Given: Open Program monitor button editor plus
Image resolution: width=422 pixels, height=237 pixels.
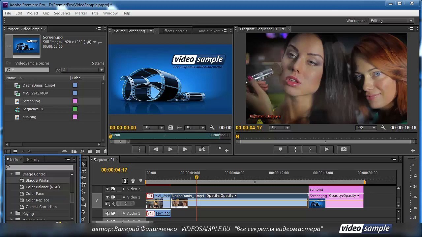Looking at the screenshot, I should coord(413,150).
